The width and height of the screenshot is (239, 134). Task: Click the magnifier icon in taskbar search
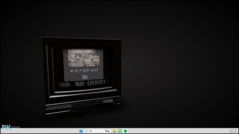point(86,131)
